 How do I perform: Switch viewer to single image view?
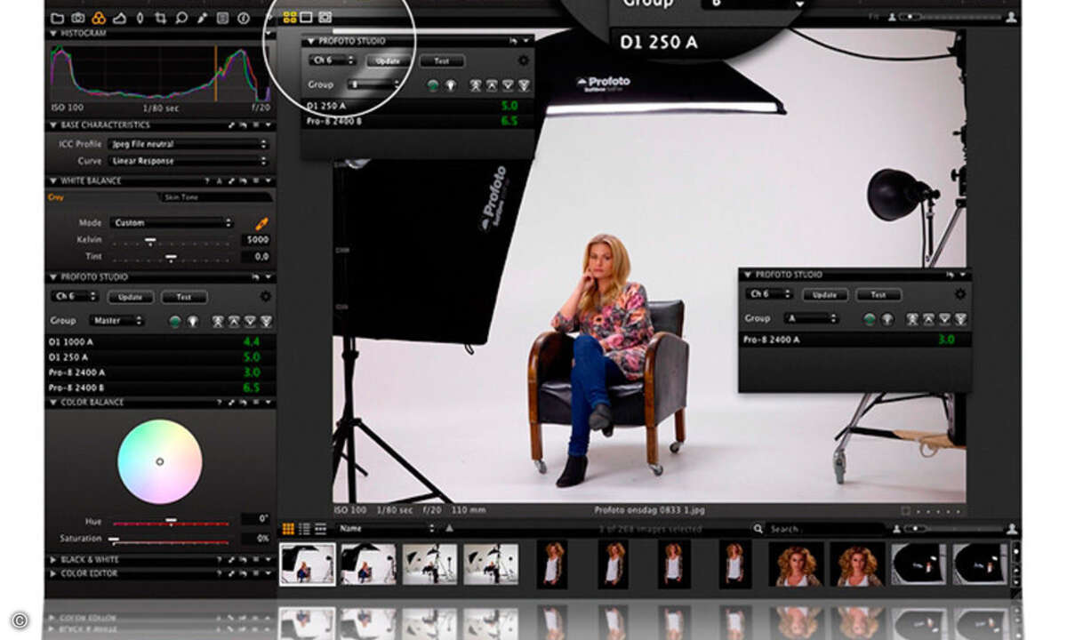[307, 16]
